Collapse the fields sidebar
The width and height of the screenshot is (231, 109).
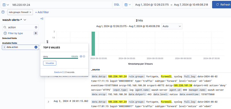[42, 19]
